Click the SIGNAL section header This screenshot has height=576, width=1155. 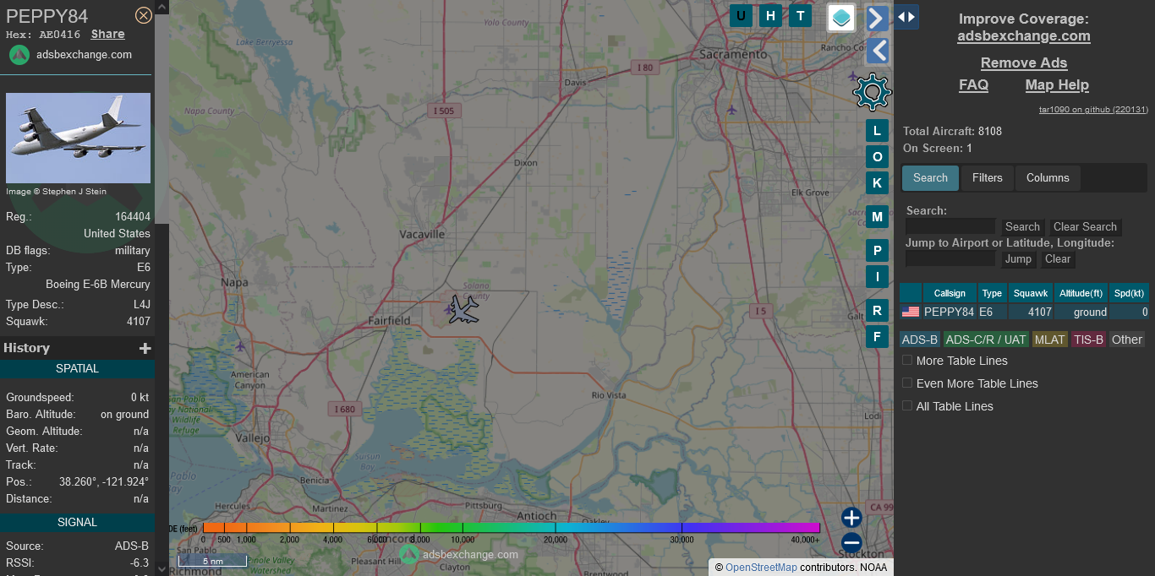78,523
